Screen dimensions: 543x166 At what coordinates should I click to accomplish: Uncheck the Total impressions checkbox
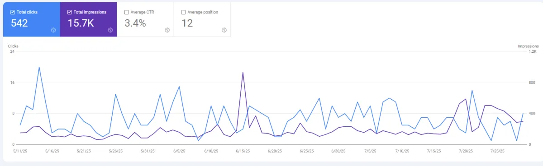(70, 12)
